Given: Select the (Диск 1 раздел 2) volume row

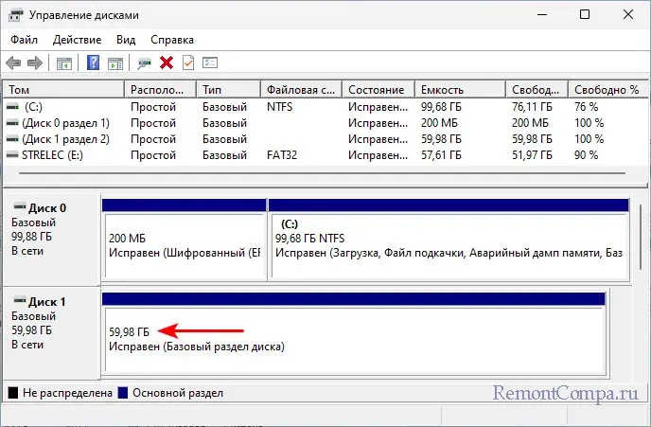Looking at the screenshot, I should click(325, 139).
